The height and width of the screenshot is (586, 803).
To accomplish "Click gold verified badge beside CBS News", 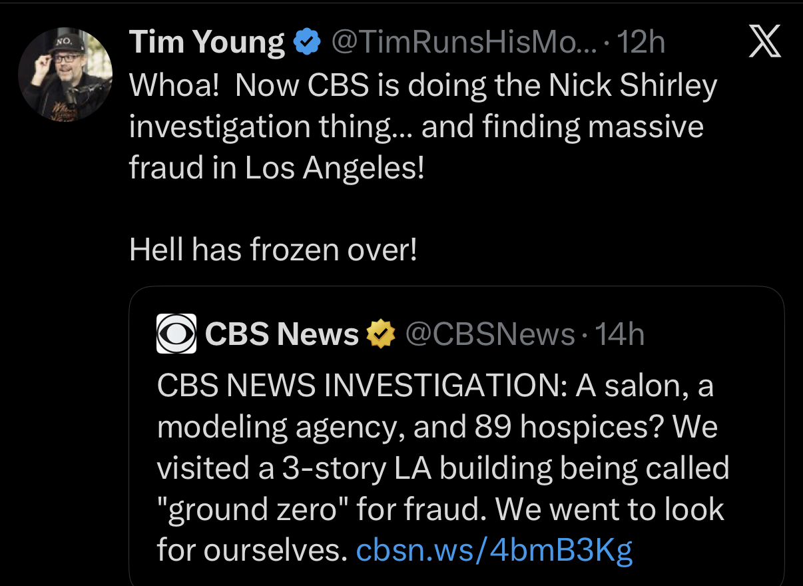I will (x=382, y=334).
